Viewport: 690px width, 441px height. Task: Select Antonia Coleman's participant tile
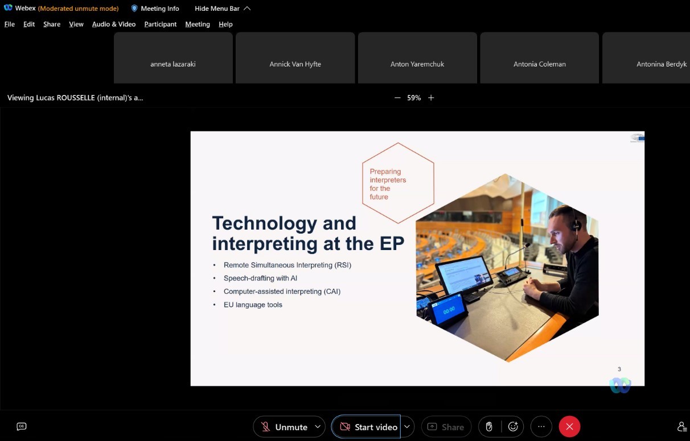(539, 58)
